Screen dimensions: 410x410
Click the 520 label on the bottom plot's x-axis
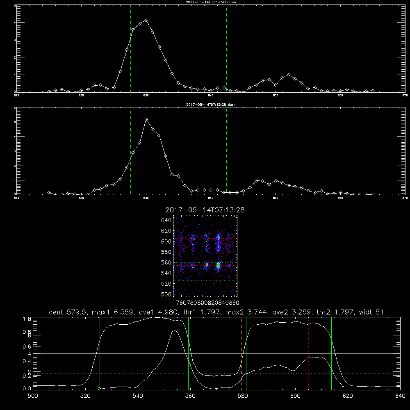point(85,396)
